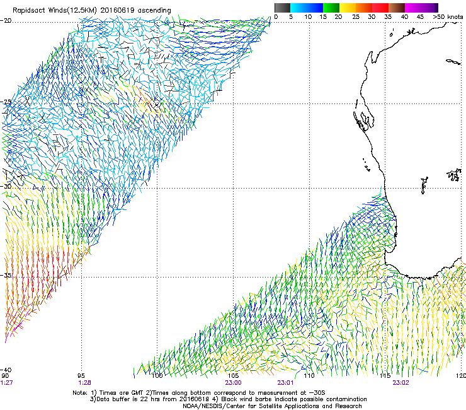The image size is (466, 410).
Task: Click the purple '23:00' swath time
Action: [x=233, y=383]
